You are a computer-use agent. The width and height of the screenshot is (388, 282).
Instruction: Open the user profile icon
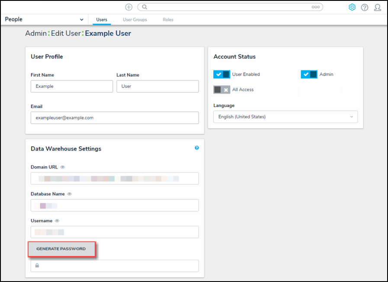point(377,7)
